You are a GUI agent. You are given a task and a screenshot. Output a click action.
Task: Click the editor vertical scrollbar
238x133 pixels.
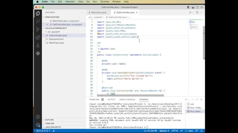[204, 43]
